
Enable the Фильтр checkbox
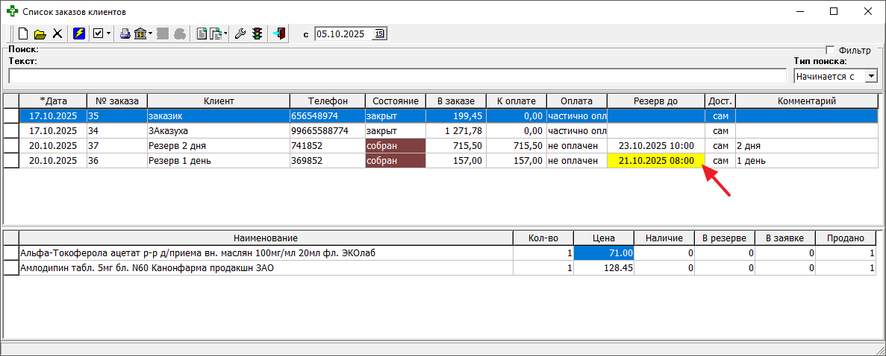830,51
